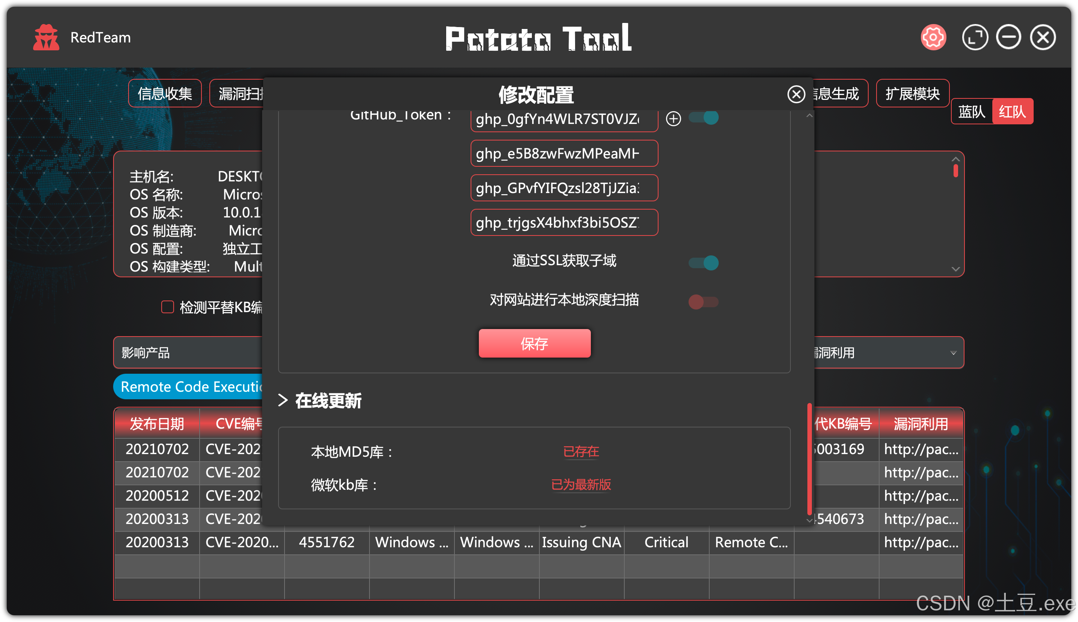Collapse the 在线更新 section chevron

pyautogui.click(x=283, y=400)
